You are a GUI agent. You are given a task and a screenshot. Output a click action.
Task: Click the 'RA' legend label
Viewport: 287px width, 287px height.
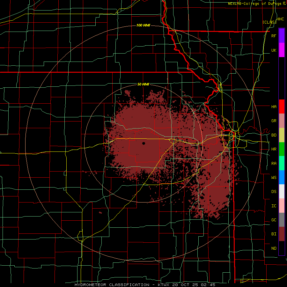(274, 164)
